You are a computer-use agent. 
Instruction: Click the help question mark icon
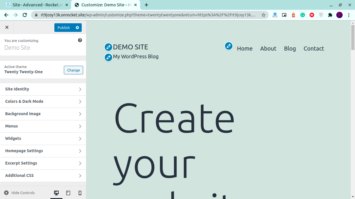click(80, 40)
